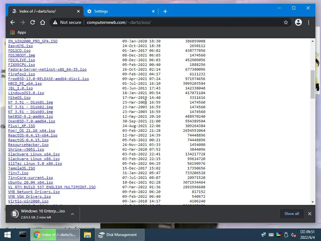The height and width of the screenshot is (241, 321).
Task: Click the SliTaz Linux 5.0 x86.iso link
Action: point(35,164)
